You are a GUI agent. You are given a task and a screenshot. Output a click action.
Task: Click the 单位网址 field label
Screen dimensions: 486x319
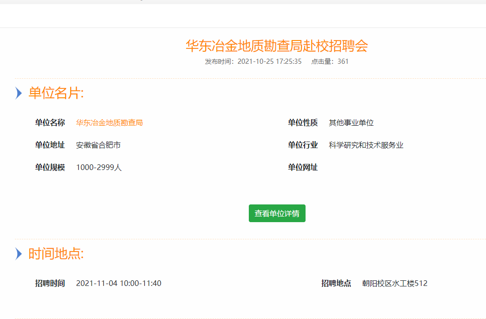tap(303, 168)
